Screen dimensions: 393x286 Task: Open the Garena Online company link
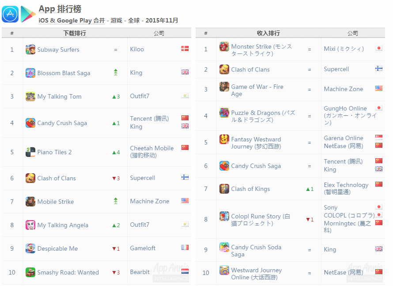[x=344, y=138]
